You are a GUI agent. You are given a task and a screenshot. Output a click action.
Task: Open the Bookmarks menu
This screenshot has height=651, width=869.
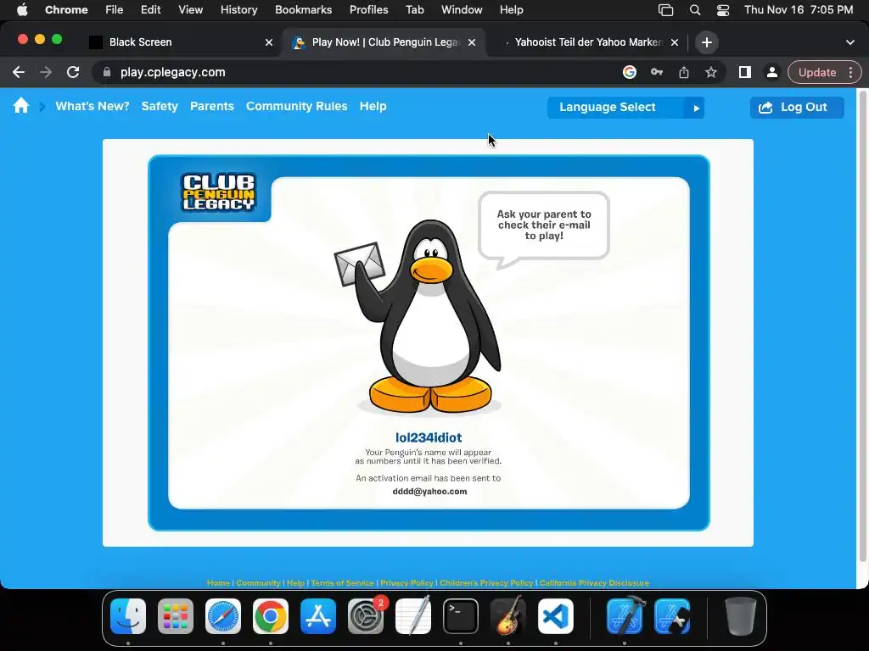point(303,10)
